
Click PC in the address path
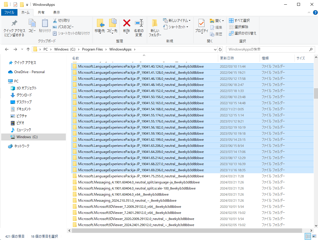pos(46,49)
